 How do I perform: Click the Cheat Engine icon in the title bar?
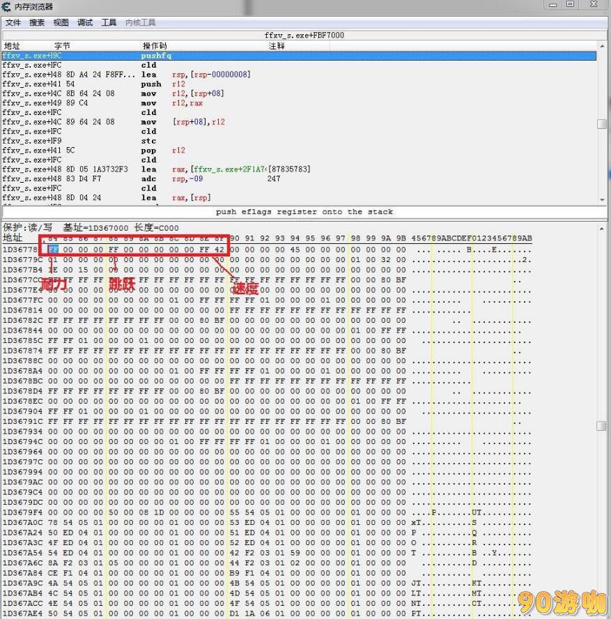(6, 6)
